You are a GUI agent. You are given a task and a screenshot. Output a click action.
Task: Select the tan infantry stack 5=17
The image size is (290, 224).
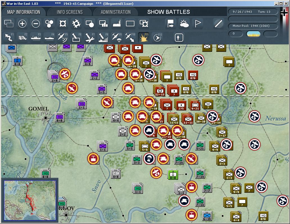tap(222, 132)
